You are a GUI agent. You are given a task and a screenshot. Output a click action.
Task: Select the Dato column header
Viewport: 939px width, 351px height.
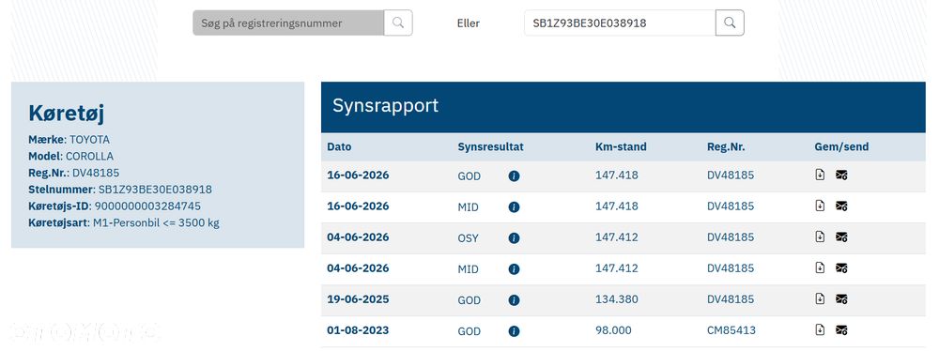click(x=339, y=146)
